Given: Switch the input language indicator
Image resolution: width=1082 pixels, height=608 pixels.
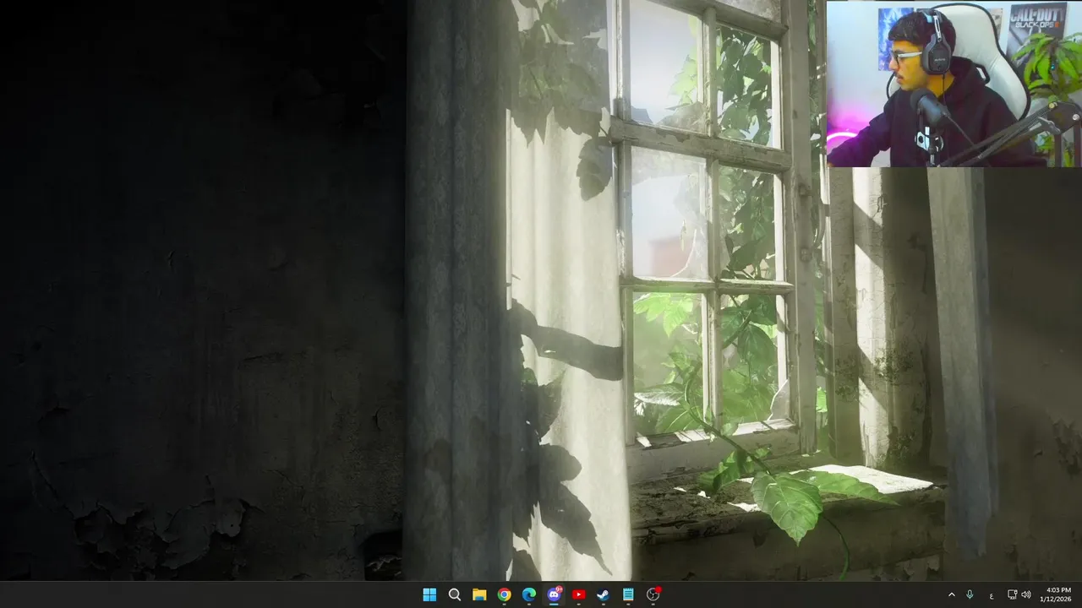Looking at the screenshot, I should [992, 595].
